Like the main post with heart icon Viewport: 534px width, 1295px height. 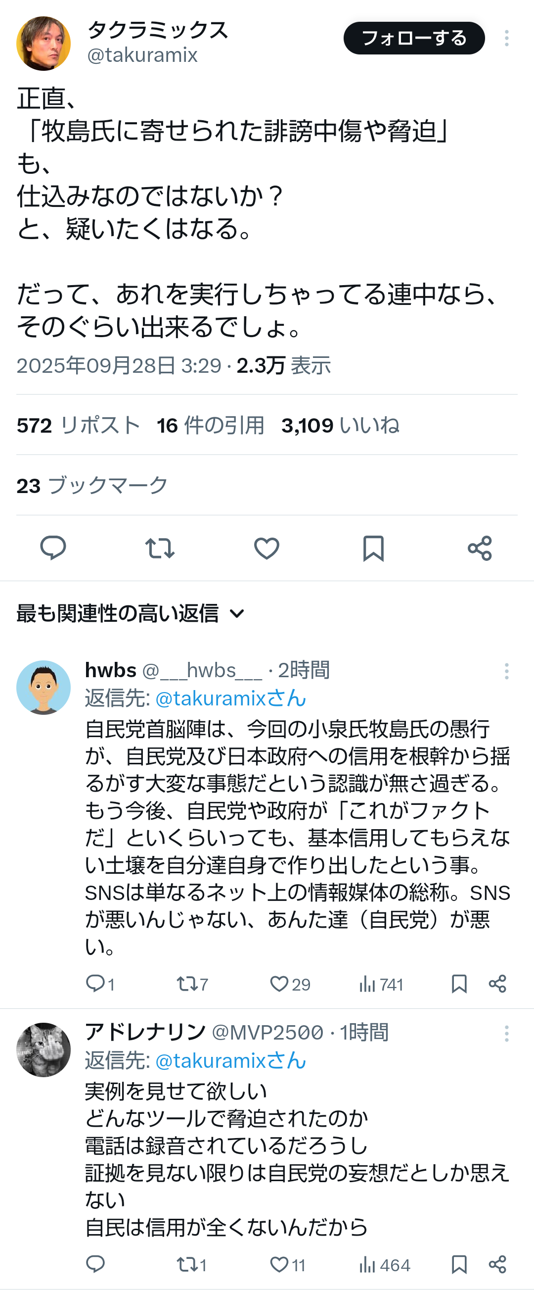click(266, 548)
